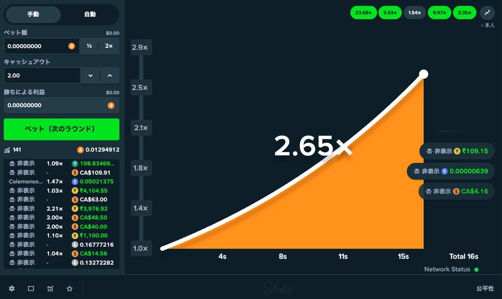Click the 1.0× marker on multiplier scale
This screenshot has height=299, width=502.
(x=141, y=248)
